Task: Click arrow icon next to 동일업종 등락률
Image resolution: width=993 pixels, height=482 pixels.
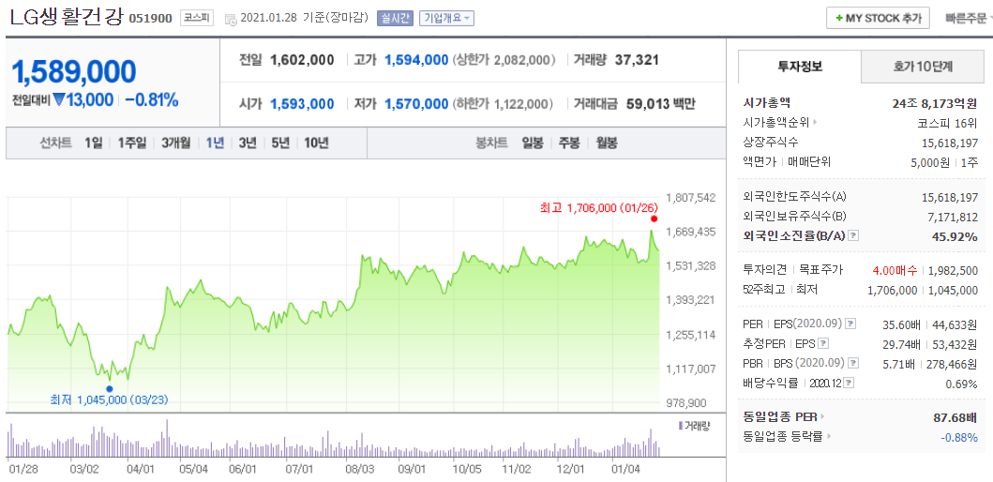Action: point(828,436)
